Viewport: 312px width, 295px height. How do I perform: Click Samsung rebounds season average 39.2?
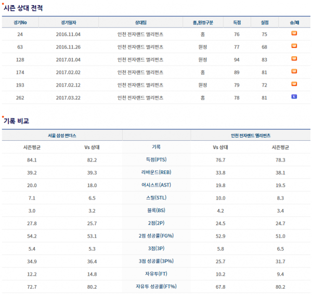coord(32,173)
